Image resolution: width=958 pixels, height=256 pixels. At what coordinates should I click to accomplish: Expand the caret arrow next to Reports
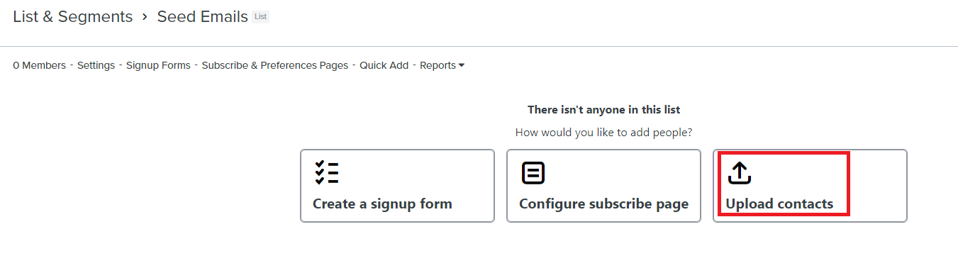(x=462, y=65)
